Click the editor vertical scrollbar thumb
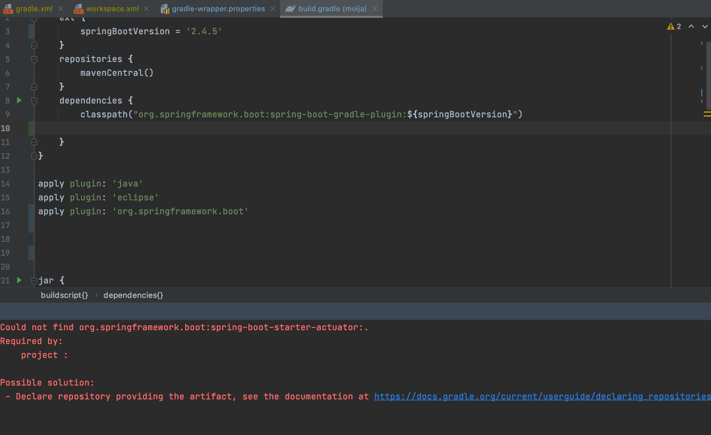 [708, 76]
